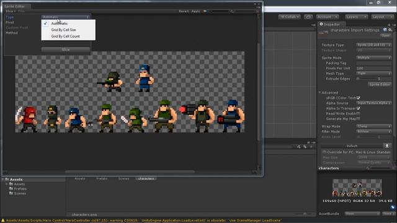Click the characters preview thumbnail in Inspector
The image size is (397, 223).
point(357,188)
